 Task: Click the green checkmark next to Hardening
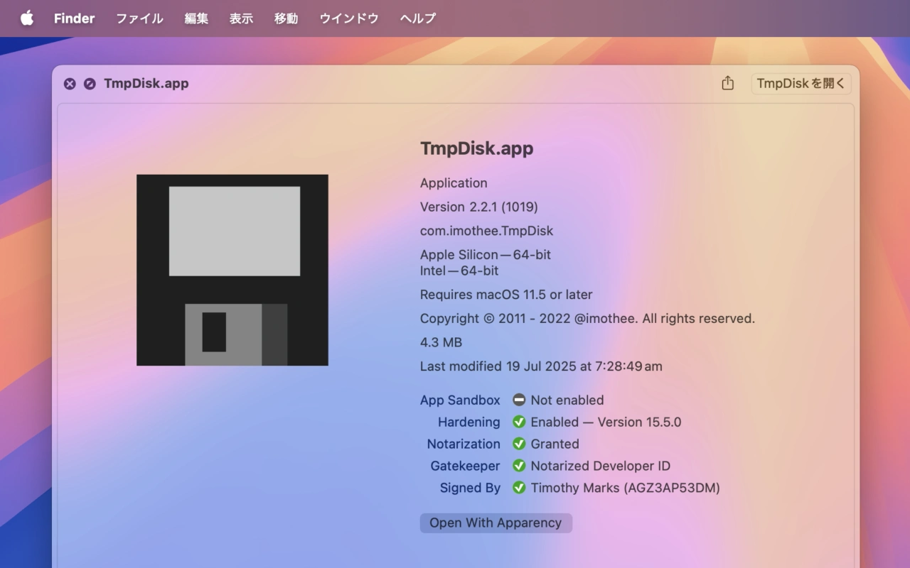pyautogui.click(x=519, y=422)
